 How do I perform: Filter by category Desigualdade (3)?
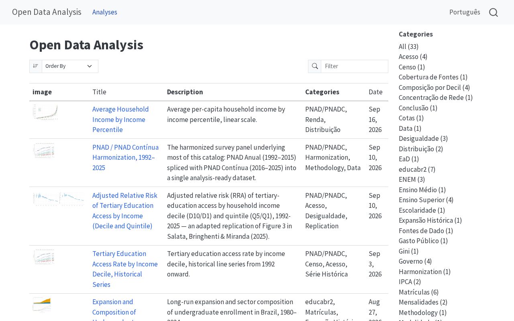coord(423,138)
